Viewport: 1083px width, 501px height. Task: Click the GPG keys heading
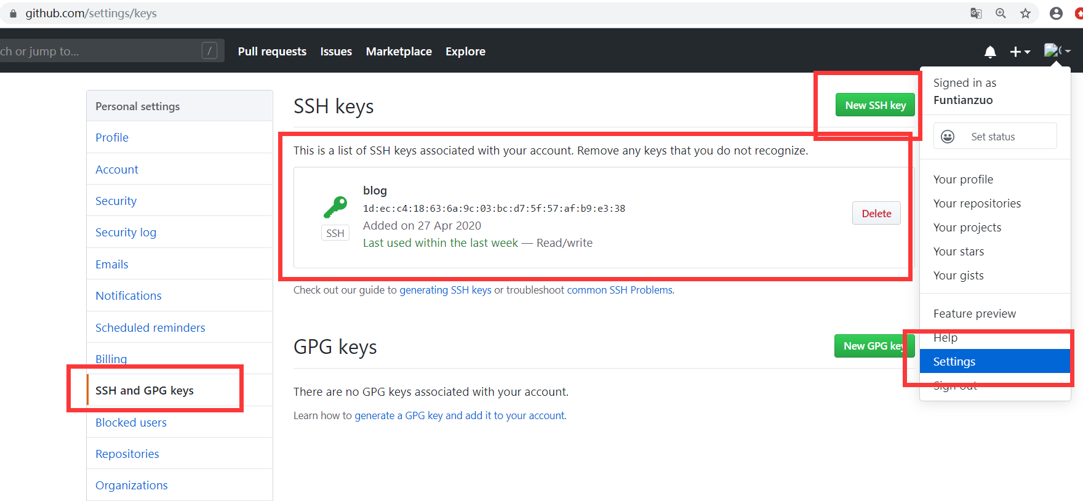tap(335, 347)
